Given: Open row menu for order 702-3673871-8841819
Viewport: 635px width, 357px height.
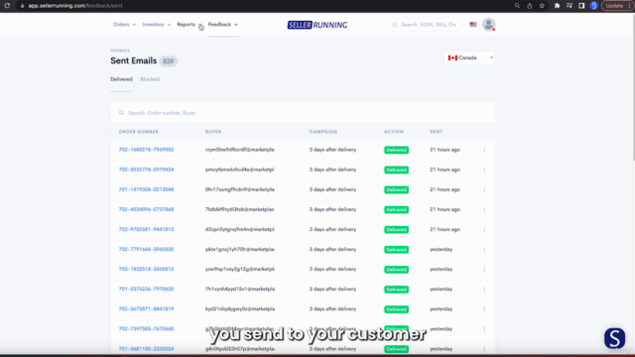Looking at the screenshot, I should (x=484, y=309).
